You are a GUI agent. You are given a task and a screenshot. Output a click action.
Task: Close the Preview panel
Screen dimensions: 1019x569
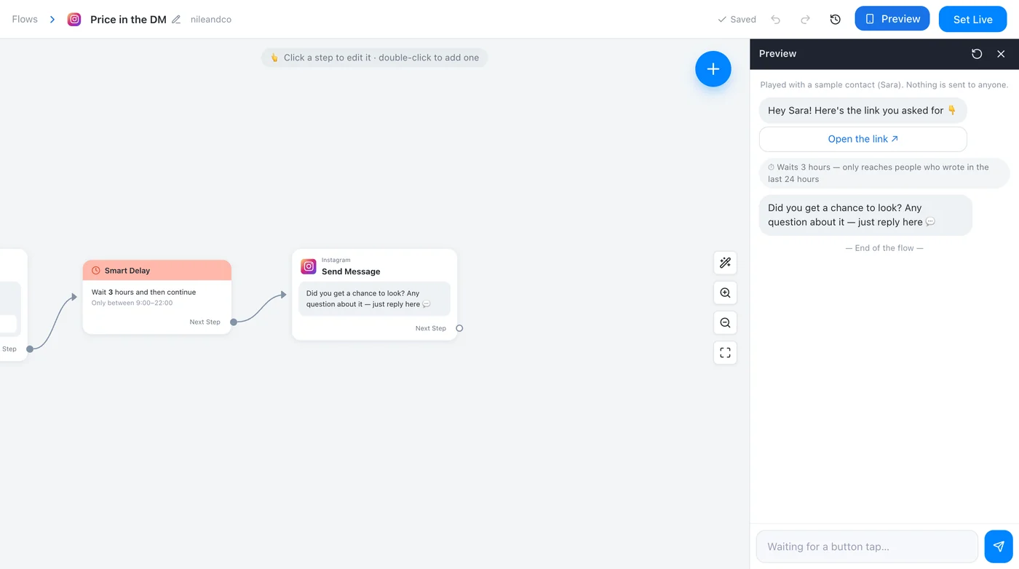coord(1001,54)
